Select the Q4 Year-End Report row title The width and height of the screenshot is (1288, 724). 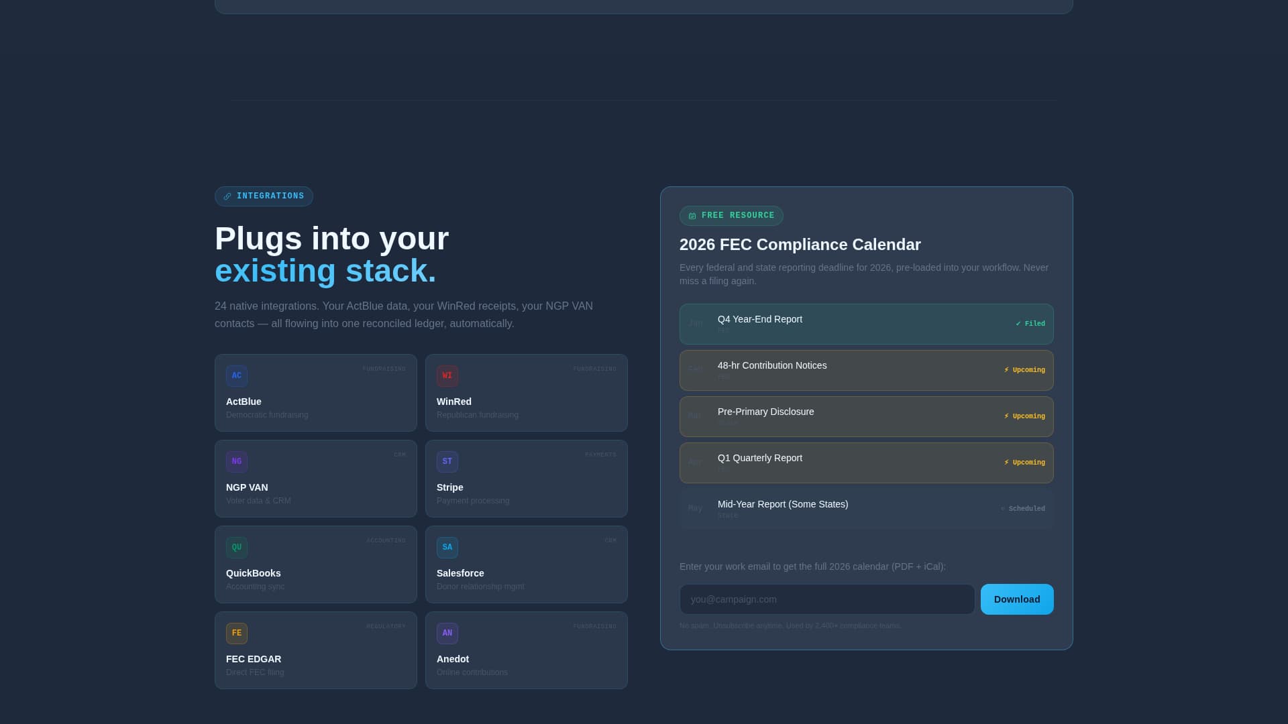760,319
